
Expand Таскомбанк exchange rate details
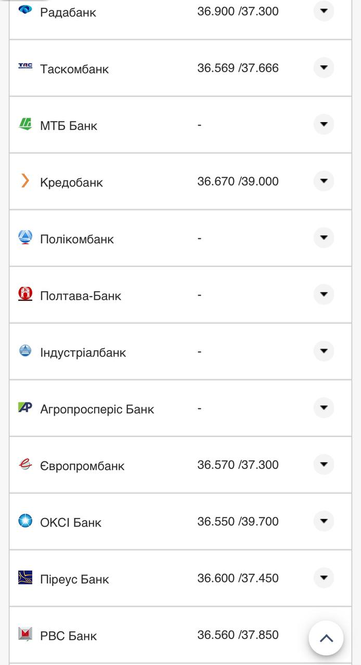tap(324, 68)
